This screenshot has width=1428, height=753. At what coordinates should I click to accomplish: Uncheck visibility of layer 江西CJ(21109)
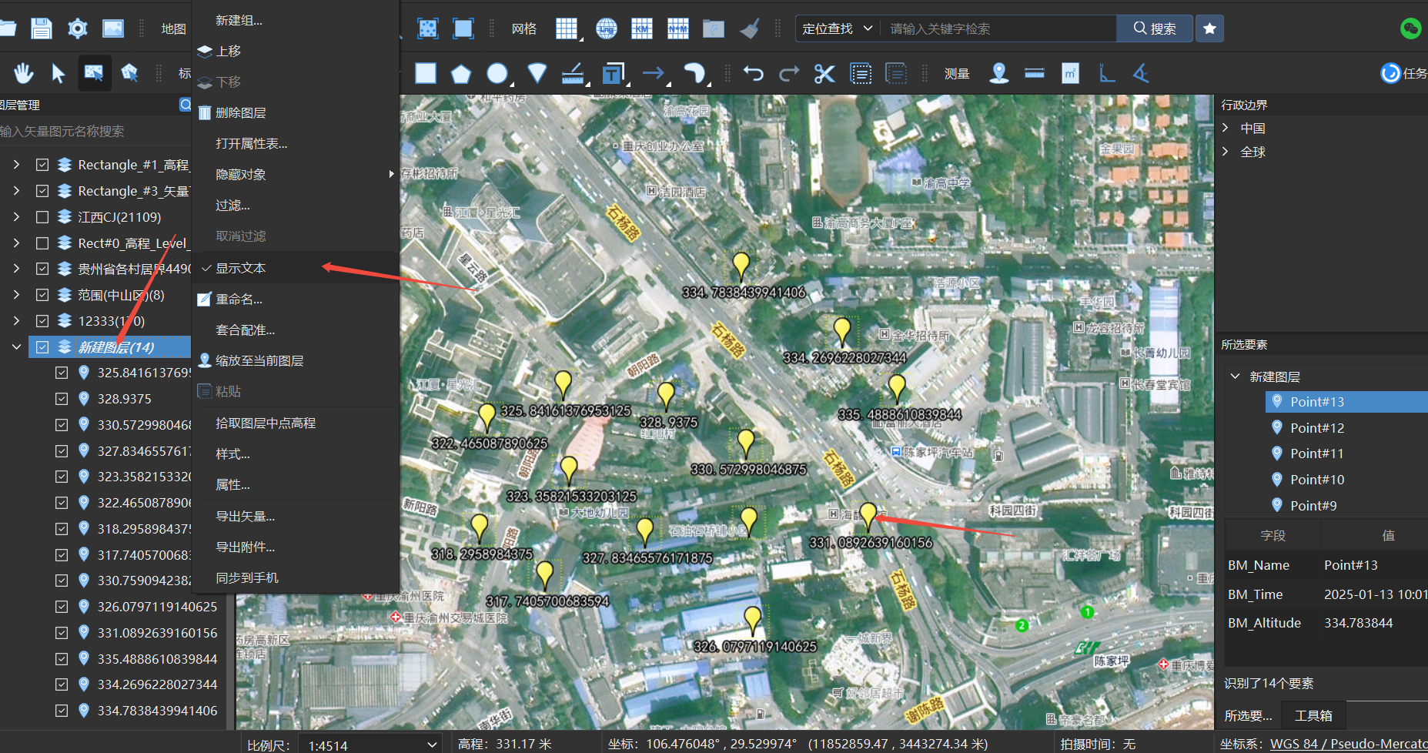pos(42,216)
